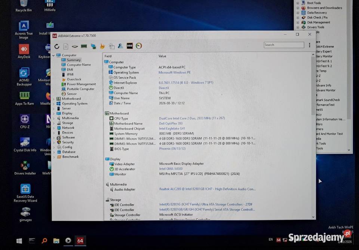Screen dimensions: 359x250
Task: Select Summary in the Computer tree
Action: [x=74, y=60]
